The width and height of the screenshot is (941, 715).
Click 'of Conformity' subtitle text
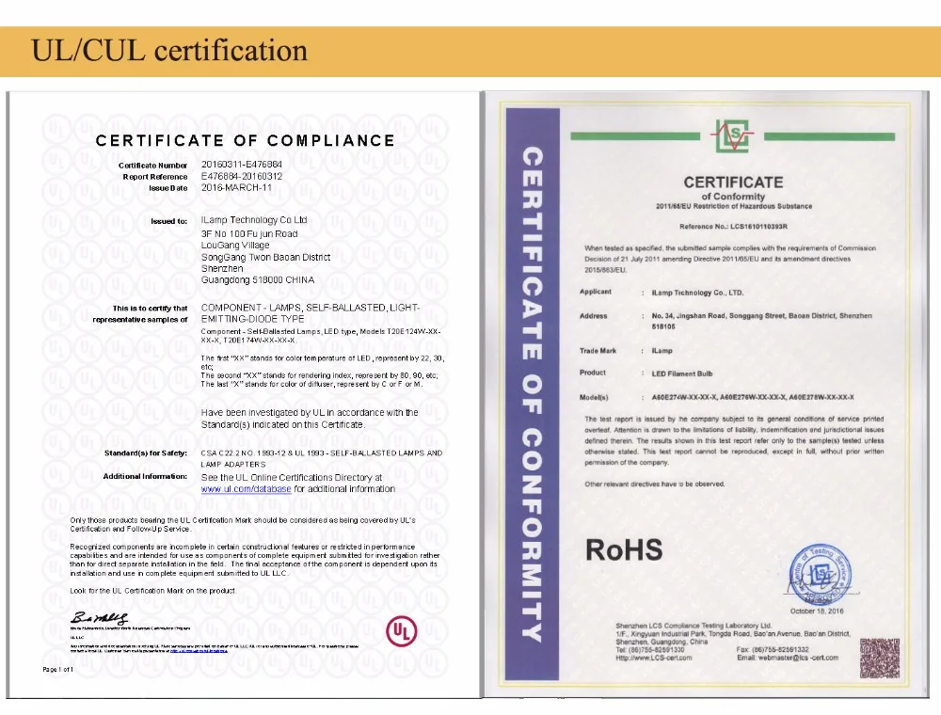733,196
